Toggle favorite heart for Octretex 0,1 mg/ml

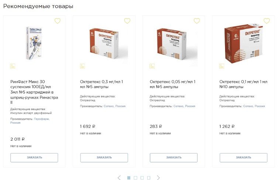coord(266,21)
